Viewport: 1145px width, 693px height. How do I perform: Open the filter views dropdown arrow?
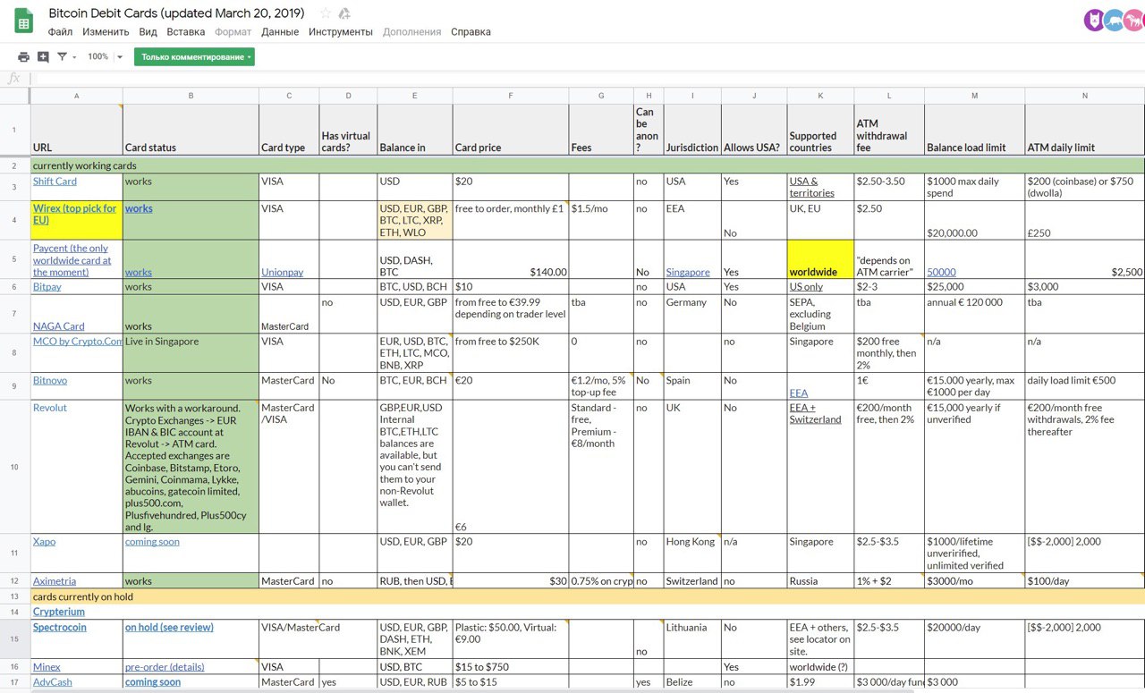click(x=74, y=57)
